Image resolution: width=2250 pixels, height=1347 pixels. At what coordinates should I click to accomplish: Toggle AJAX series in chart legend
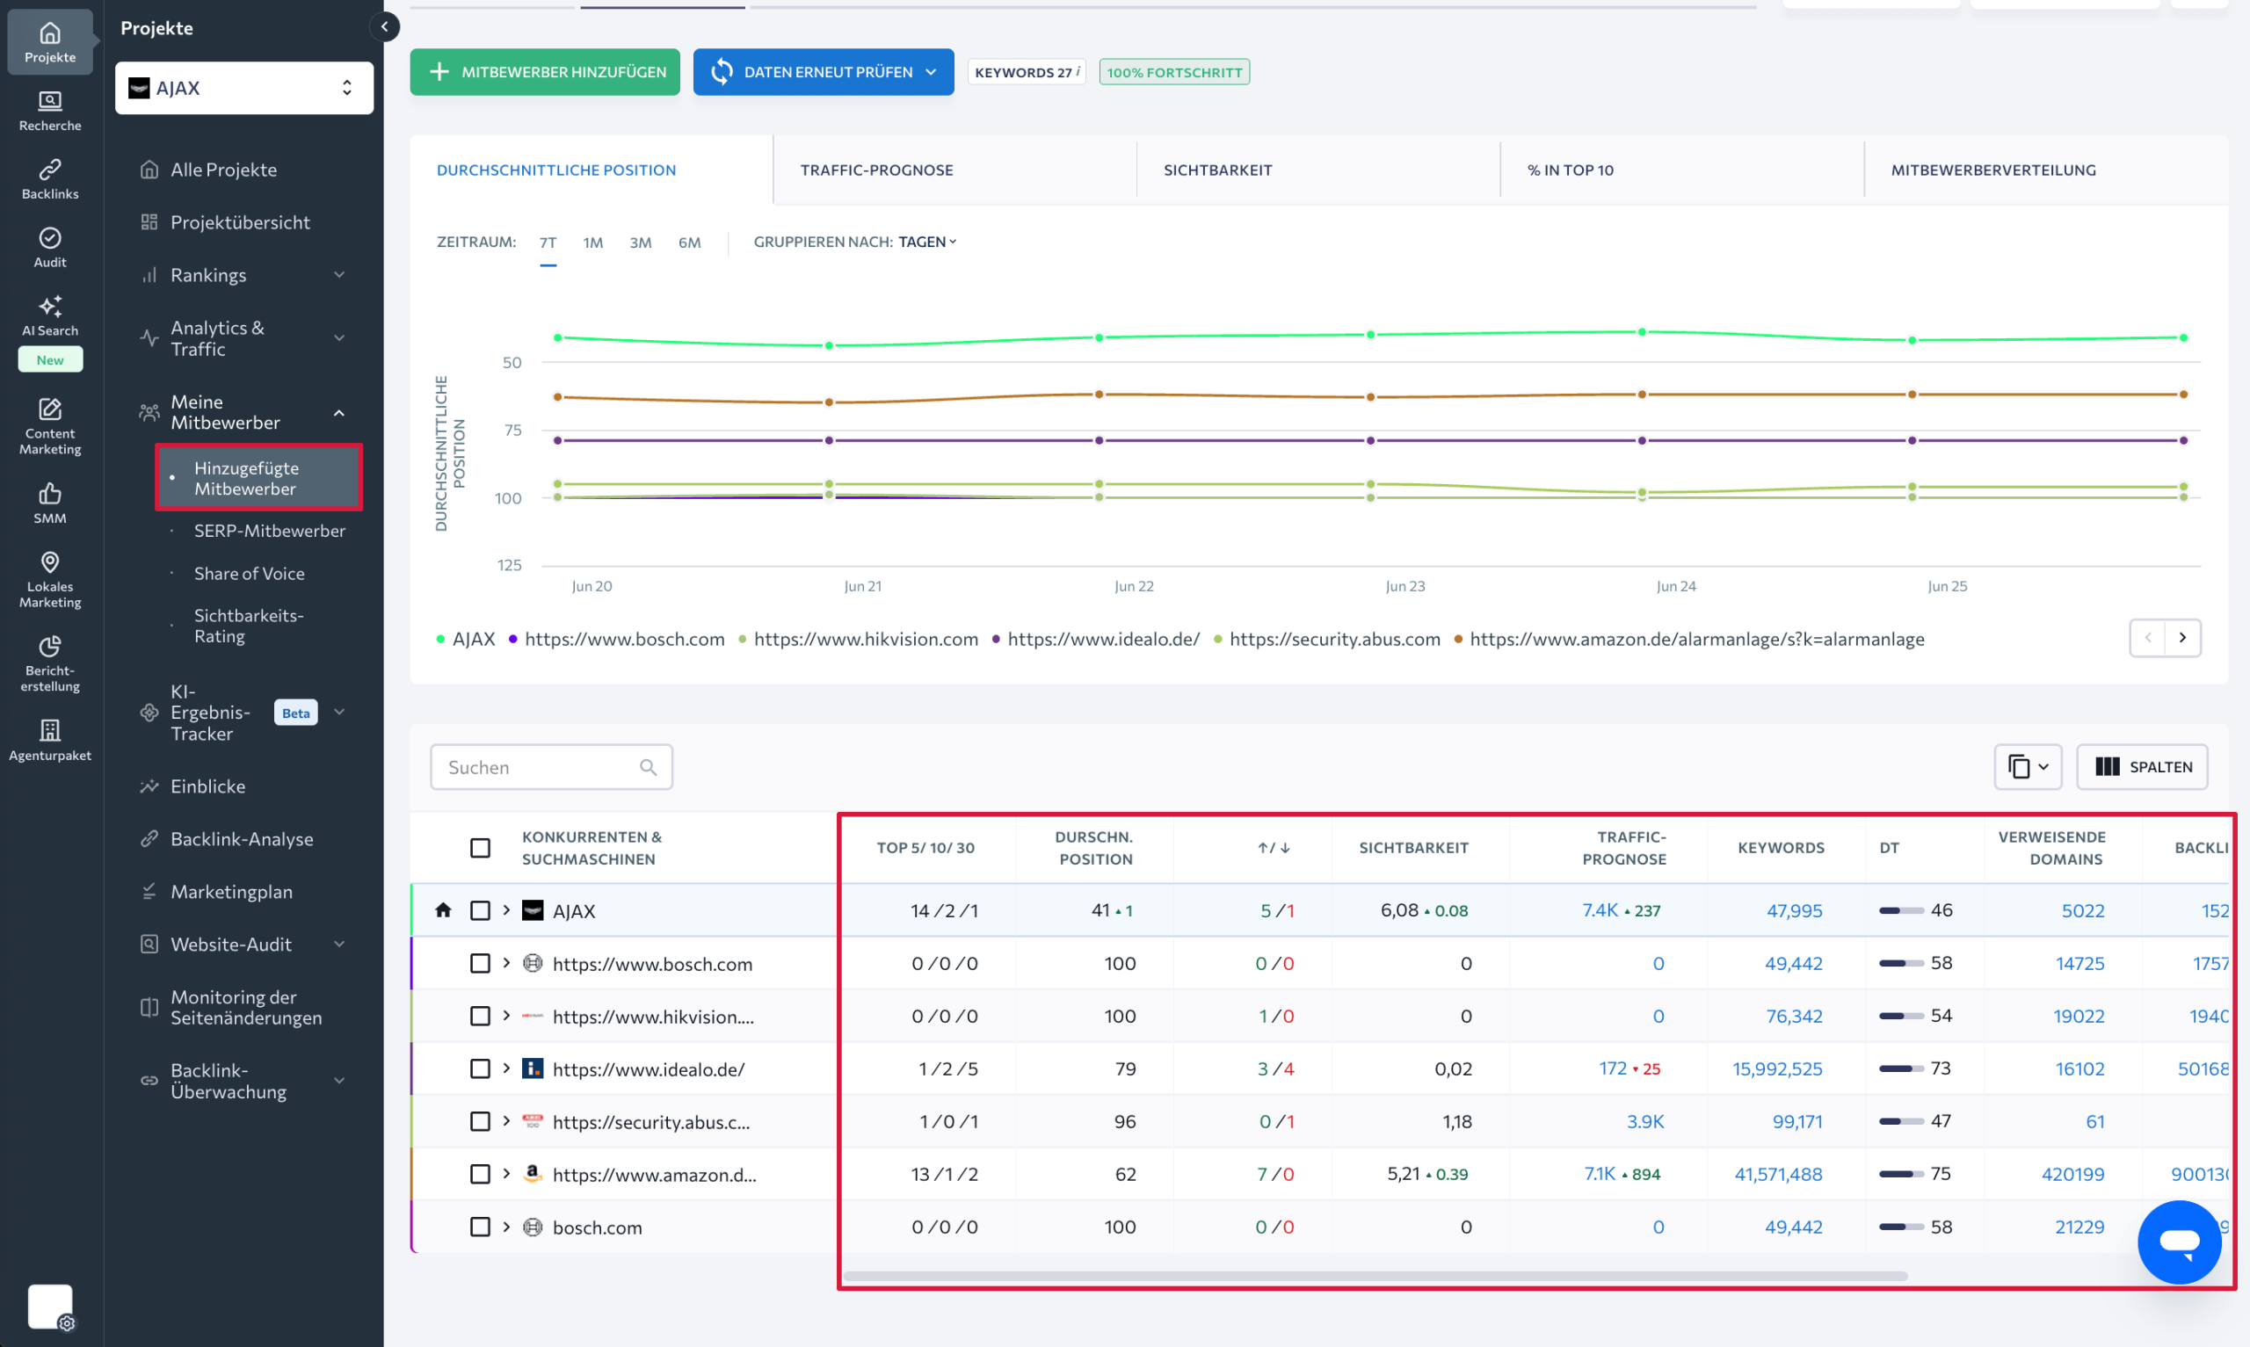click(x=466, y=639)
